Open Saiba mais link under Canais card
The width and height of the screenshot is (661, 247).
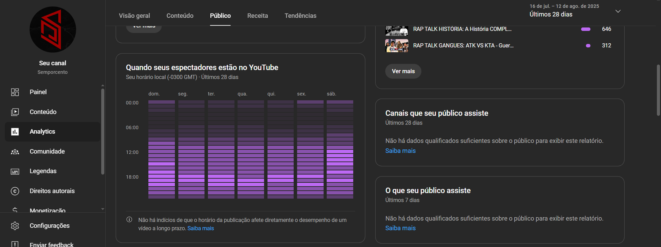pos(400,151)
